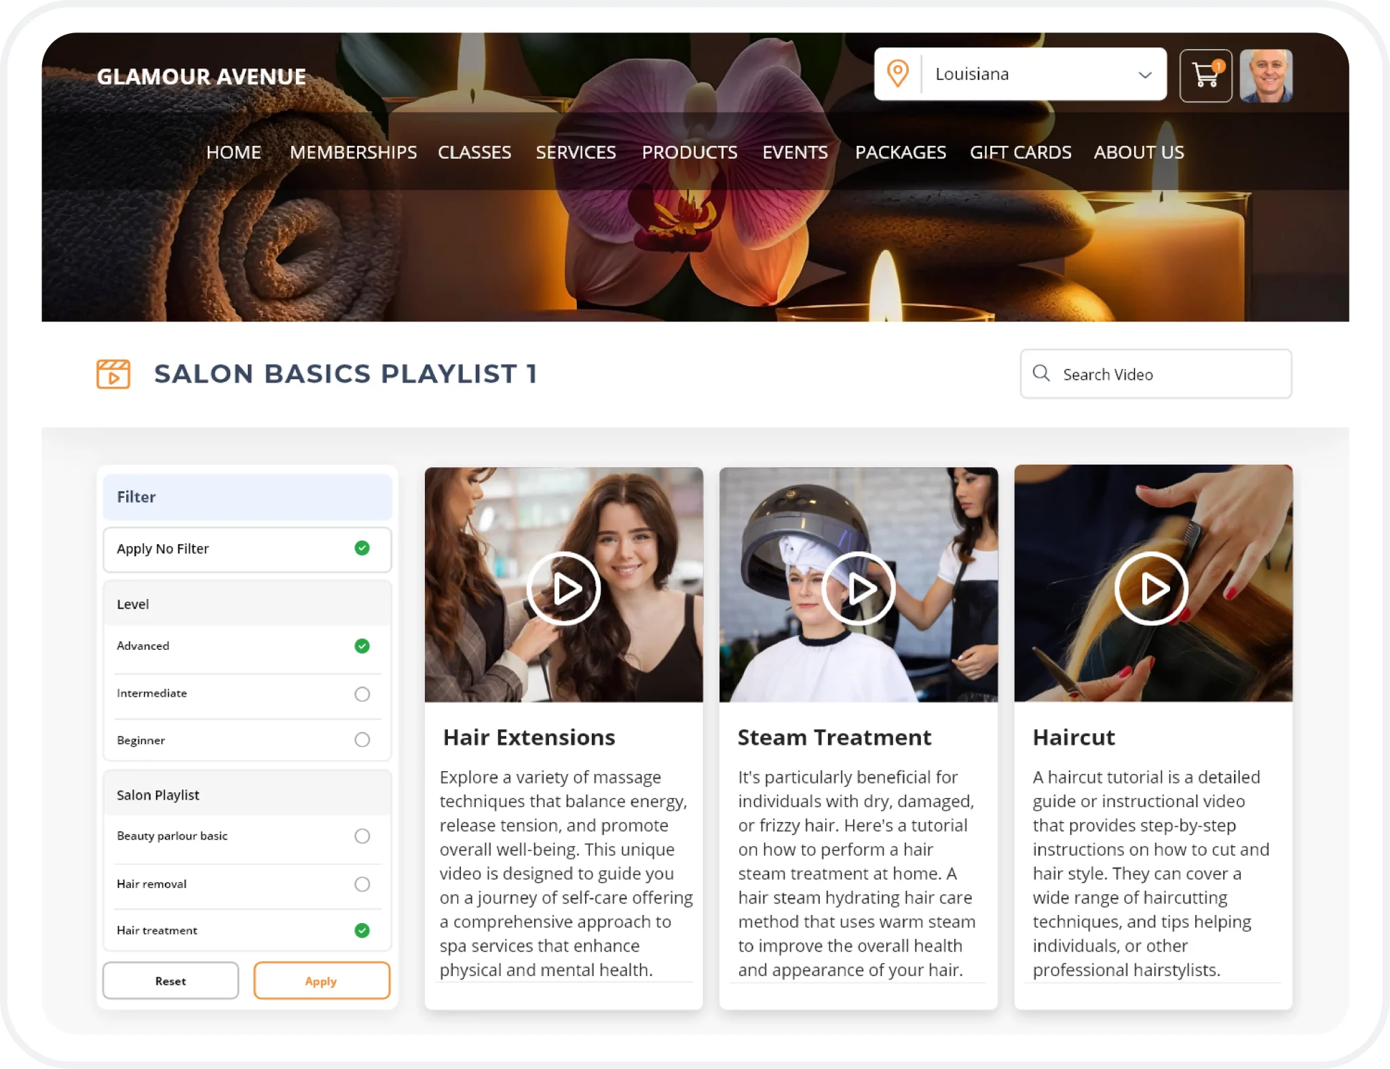1390x1069 pixels.
Task: Click the Apply filter button
Action: (x=320, y=980)
